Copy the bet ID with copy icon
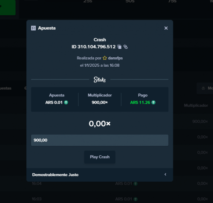 click(x=120, y=47)
